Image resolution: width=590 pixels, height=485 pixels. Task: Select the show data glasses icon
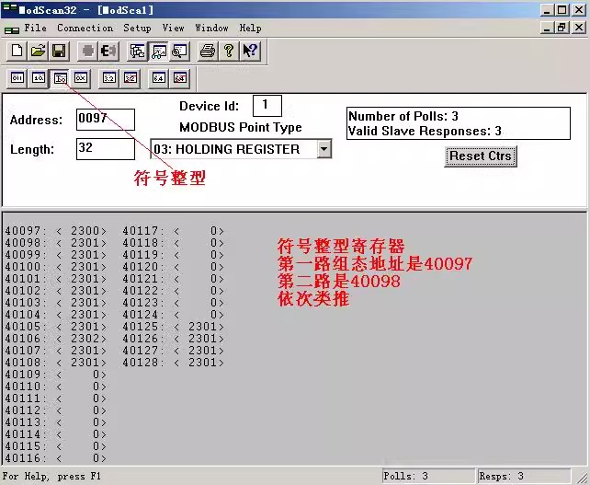click(x=158, y=51)
